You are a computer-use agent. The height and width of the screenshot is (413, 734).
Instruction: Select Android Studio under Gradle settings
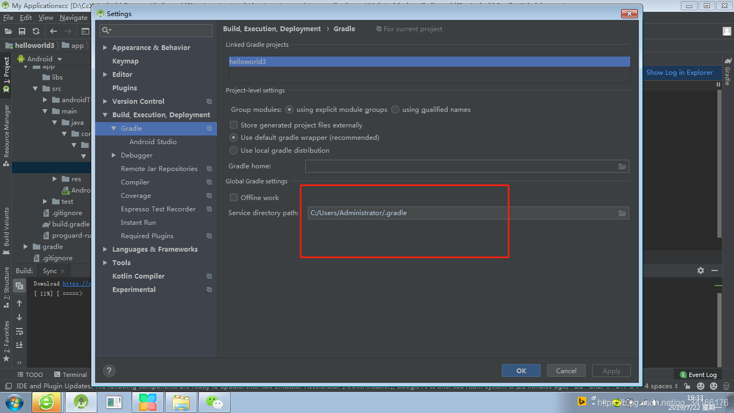point(153,142)
